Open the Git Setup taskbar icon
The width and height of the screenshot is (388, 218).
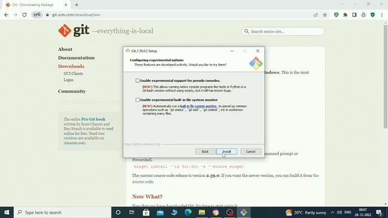[244, 213]
